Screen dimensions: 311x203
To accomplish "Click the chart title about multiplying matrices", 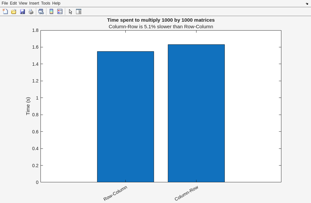I will [x=161, y=20].
